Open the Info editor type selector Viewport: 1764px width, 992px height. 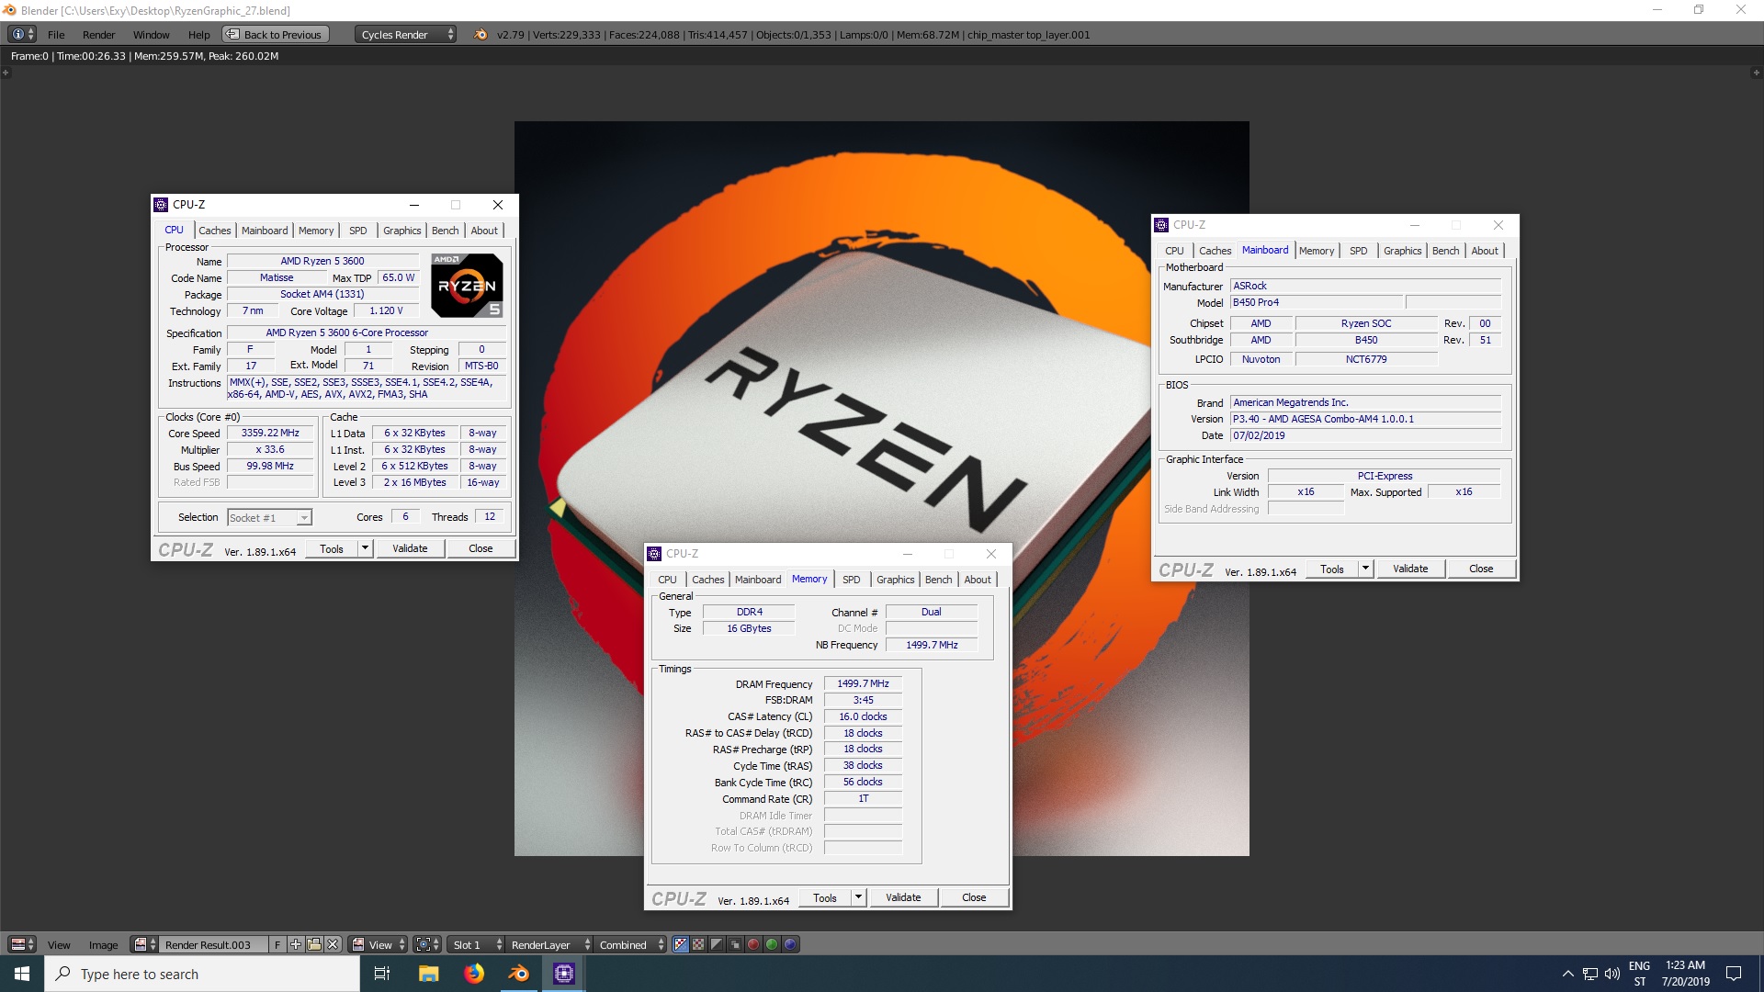tap(22, 34)
